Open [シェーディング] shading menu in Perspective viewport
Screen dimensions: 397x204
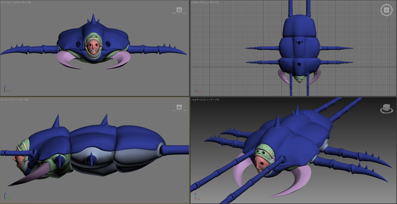tap(211, 100)
